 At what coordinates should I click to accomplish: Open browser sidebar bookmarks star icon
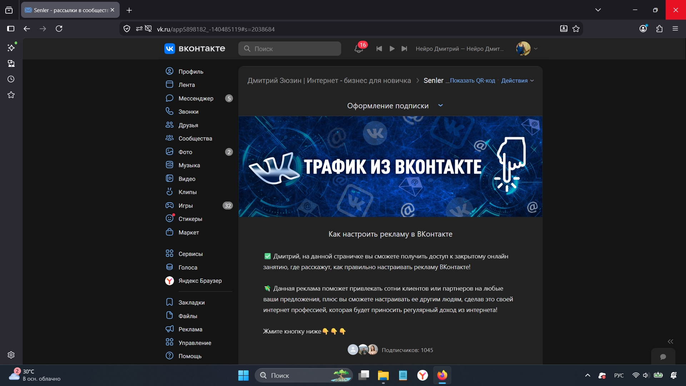click(x=11, y=95)
